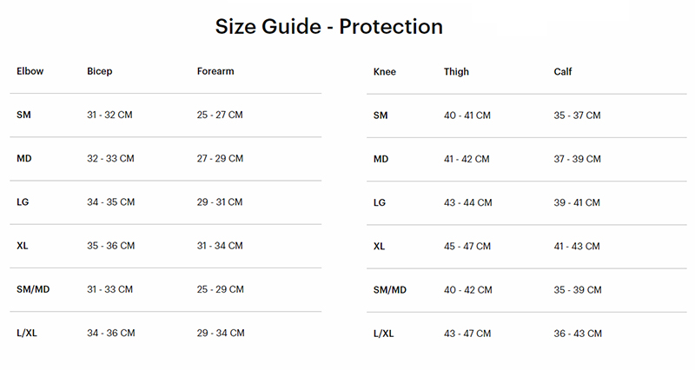Select the XL row label in Knee table
Screen dimensions: 695x370
click(379, 247)
